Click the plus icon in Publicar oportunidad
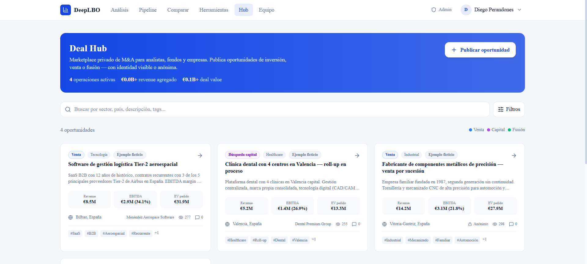Viewport: 587px width, 264px height. (x=454, y=50)
